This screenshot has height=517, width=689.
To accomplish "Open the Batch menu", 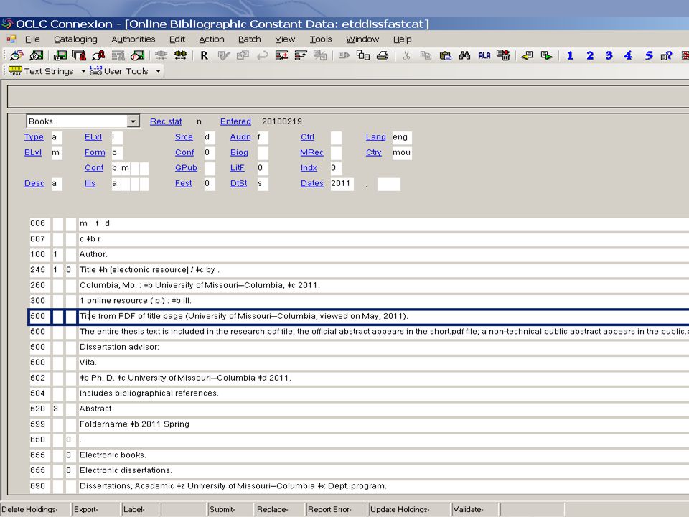I will 250,39.
